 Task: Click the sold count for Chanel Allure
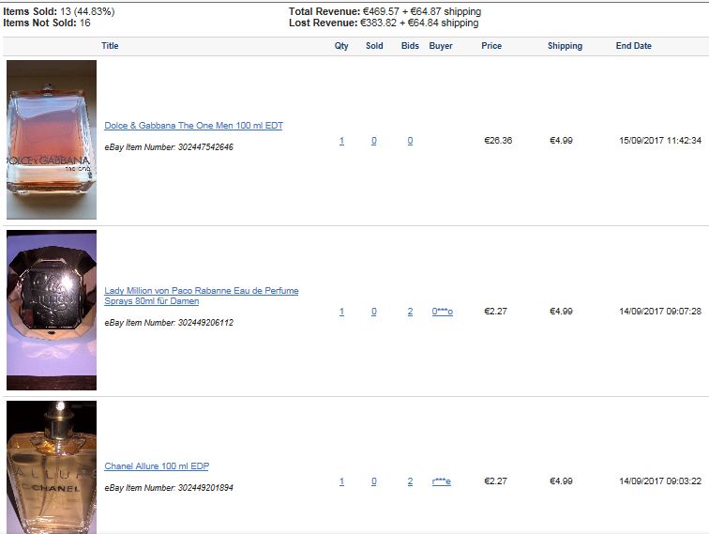pos(374,481)
